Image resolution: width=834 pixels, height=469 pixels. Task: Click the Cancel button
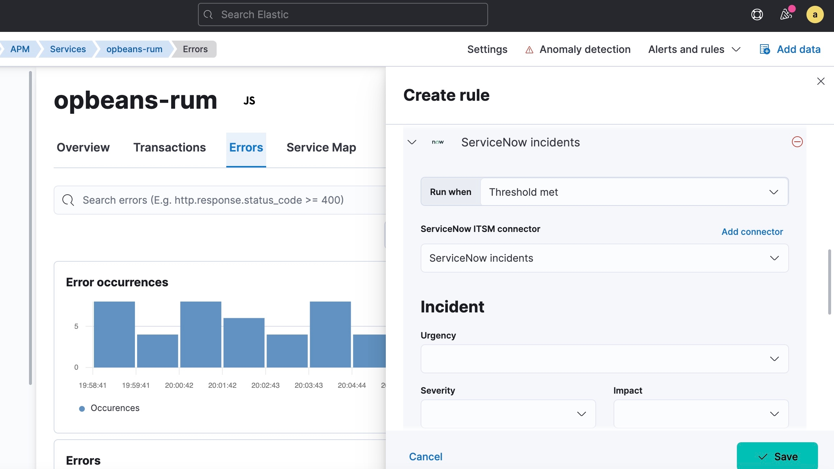[426, 457]
